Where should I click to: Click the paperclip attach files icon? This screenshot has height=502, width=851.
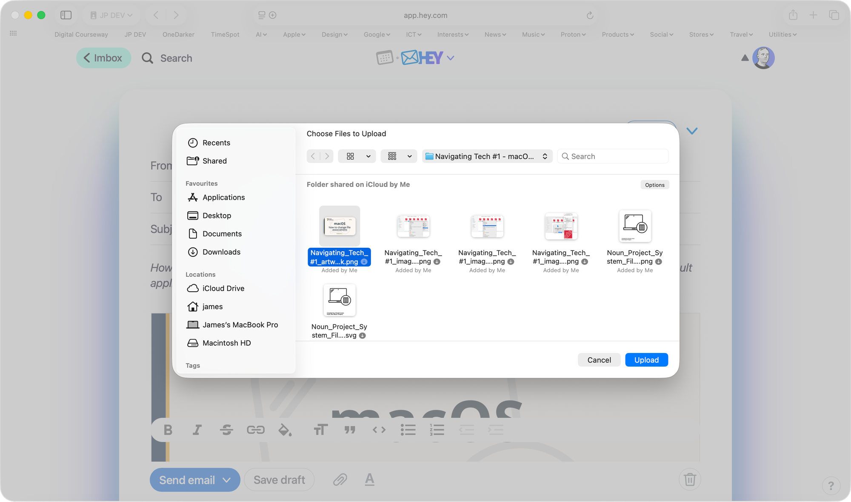coord(340,480)
